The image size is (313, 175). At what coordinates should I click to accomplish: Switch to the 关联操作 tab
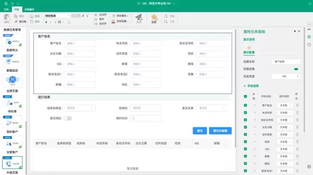pos(30,9)
